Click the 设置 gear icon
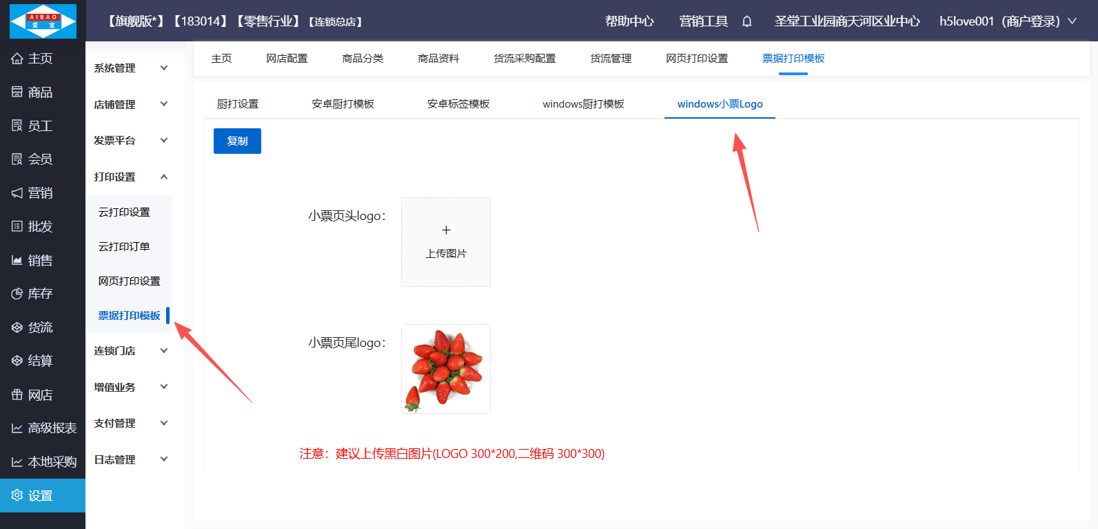The width and height of the screenshot is (1098, 529). [x=17, y=495]
